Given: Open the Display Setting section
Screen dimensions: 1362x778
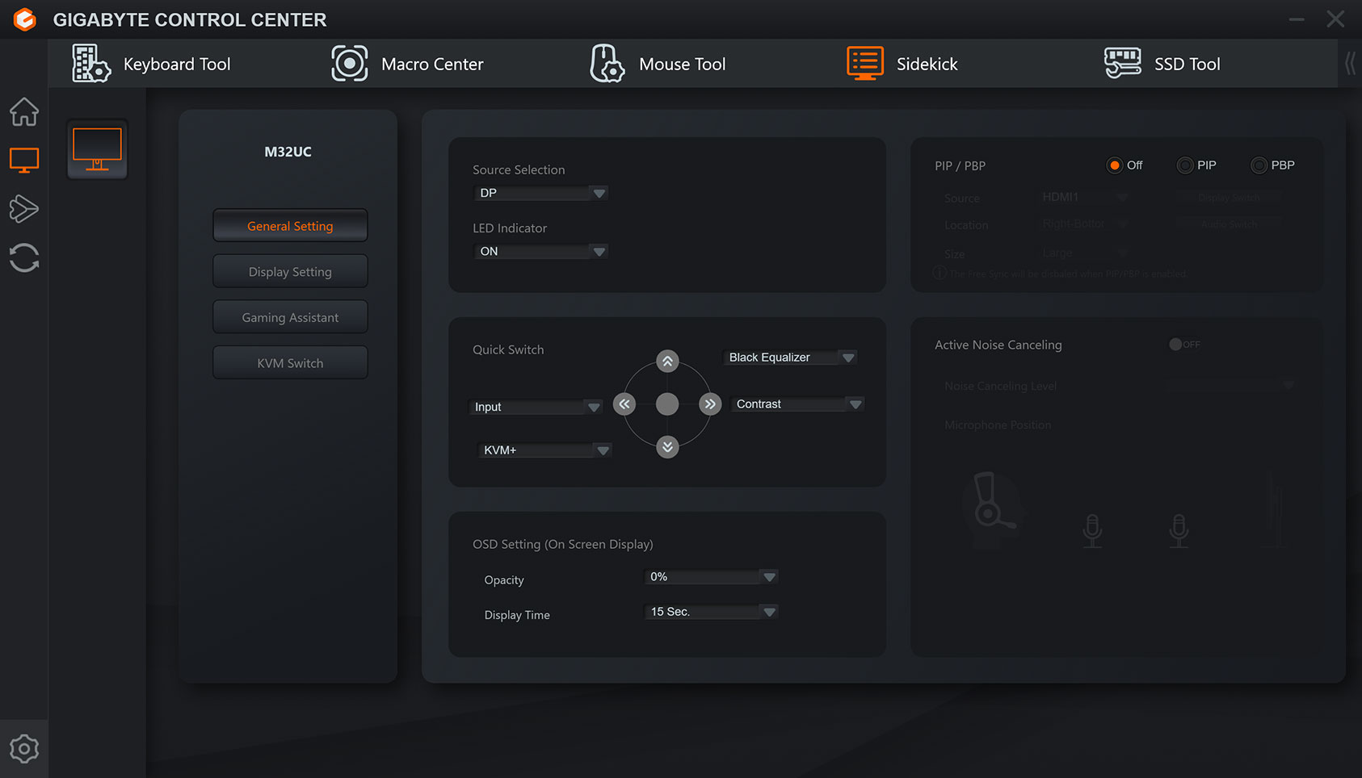Looking at the screenshot, I should click(290, 272).
